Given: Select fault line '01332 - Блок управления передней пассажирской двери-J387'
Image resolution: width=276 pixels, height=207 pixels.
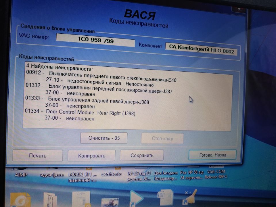Looking at the screenshot, I should click(99, 88).
